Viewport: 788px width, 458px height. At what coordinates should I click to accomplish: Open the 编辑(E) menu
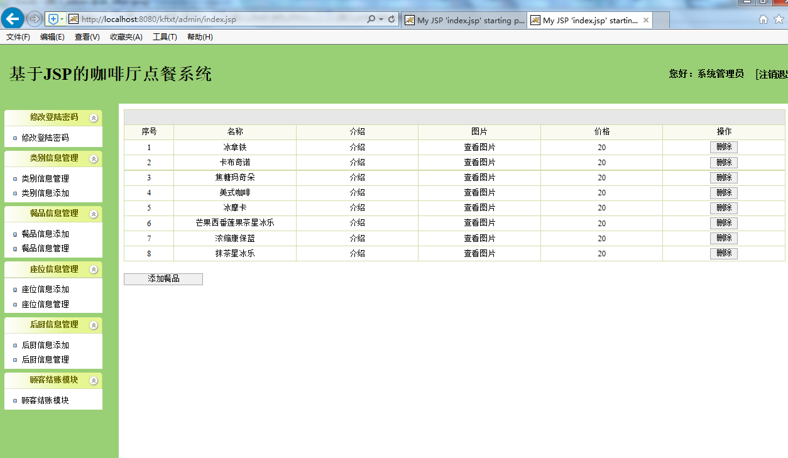52,37
